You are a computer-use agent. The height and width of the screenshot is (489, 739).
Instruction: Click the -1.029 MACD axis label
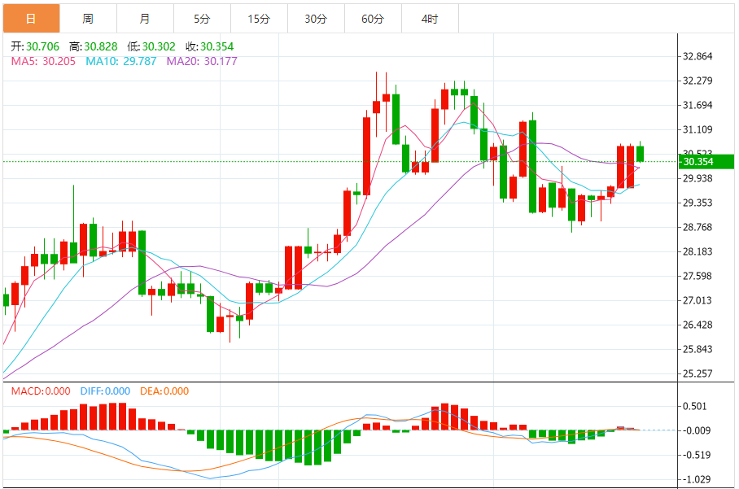(x=697, y=479)
